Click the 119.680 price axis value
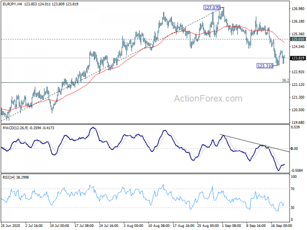 [298, 123]
